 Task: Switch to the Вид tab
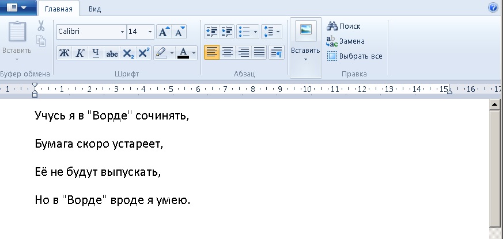(x=94, y=9)
